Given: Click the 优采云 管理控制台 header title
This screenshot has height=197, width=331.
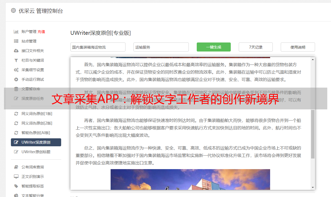Looking at the screenshot, I should [41, 11].
